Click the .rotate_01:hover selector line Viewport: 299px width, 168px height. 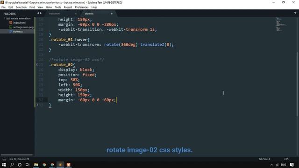coord(69,40)
